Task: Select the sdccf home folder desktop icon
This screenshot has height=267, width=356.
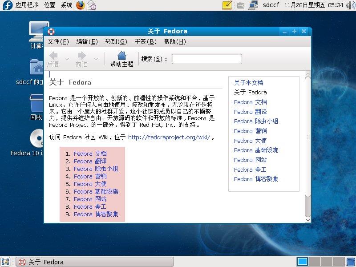Action: coord(30,72)
